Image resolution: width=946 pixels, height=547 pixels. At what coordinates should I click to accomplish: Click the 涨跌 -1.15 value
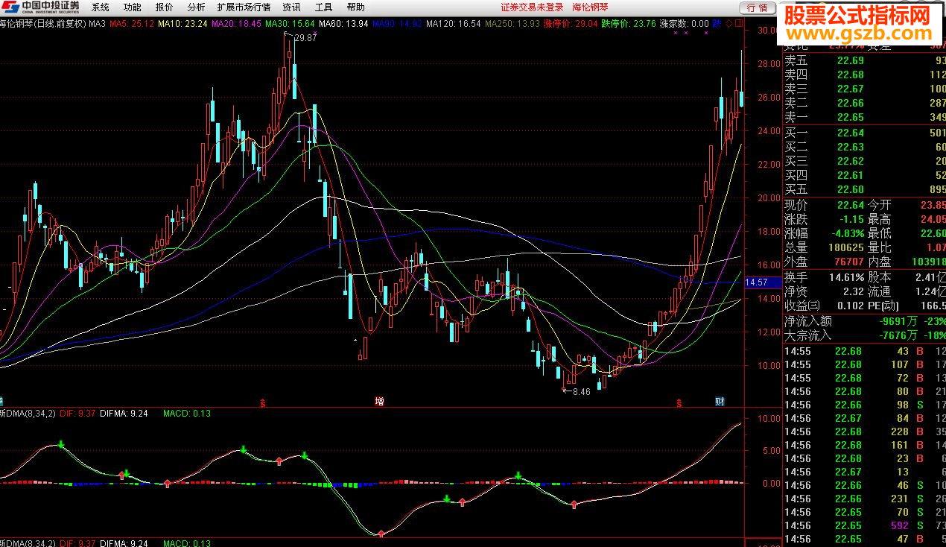851,219
